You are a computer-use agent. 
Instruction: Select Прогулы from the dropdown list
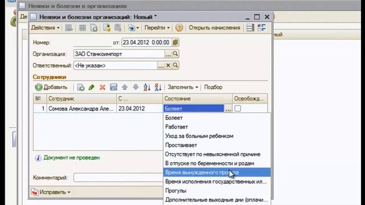[217, 191]
